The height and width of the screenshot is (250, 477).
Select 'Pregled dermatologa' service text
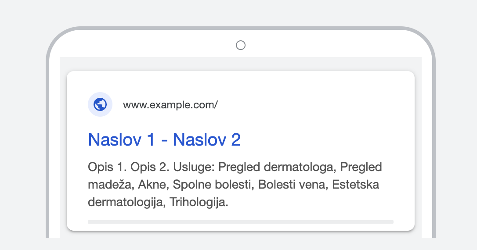[x=277, y=167]
